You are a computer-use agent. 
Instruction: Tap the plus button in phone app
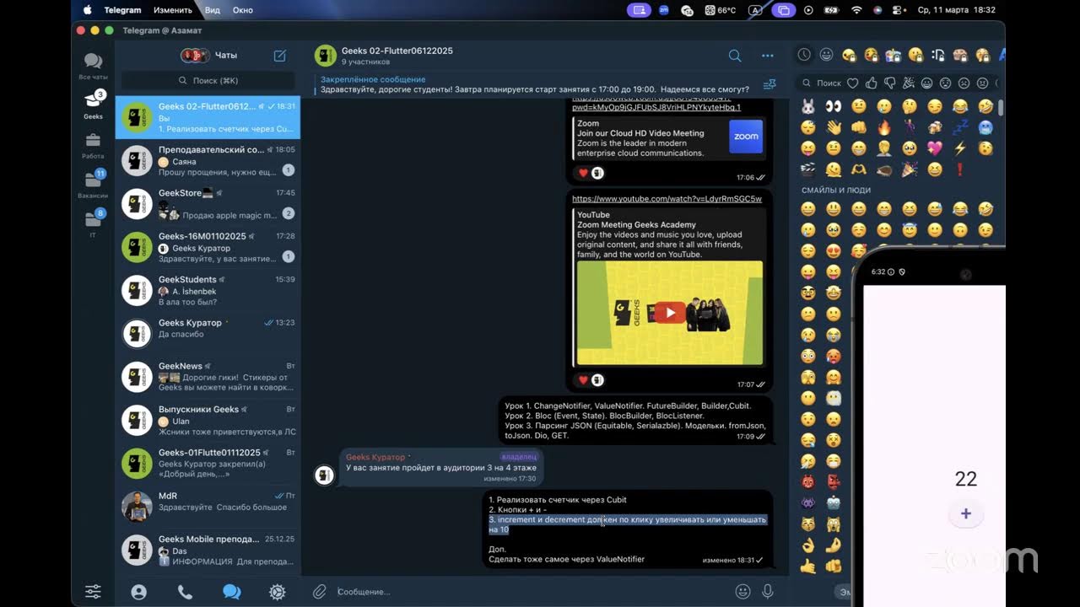[965, 514]
